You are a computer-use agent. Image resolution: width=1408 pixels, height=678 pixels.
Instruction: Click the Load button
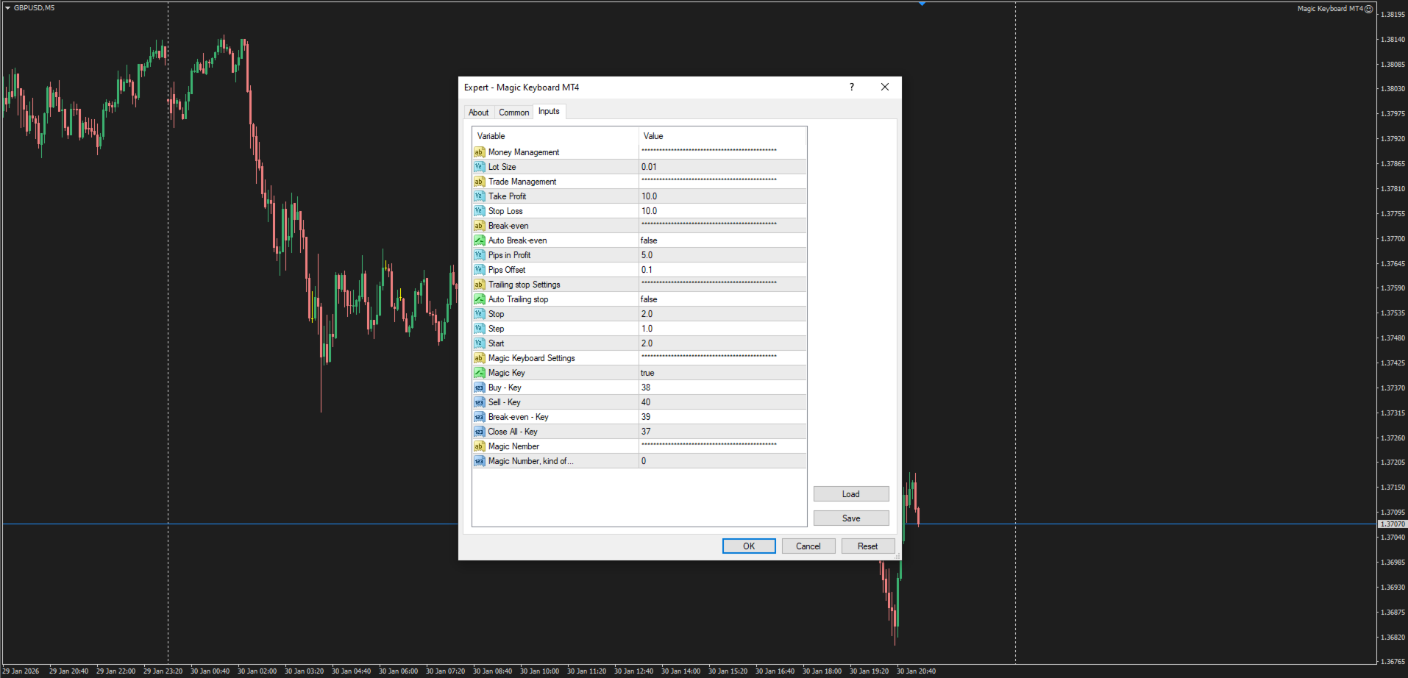point(851,494)
